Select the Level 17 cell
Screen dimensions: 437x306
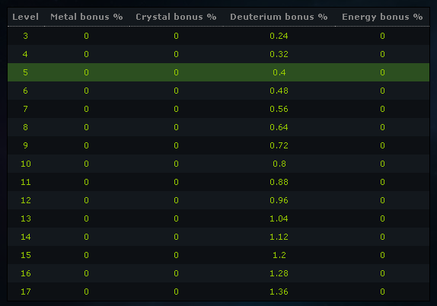point(26,292)
